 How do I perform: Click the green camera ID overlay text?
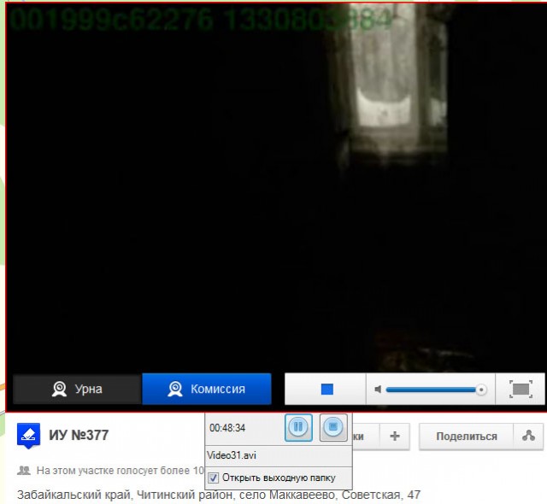pyautogui.click(x=201, y=18)
